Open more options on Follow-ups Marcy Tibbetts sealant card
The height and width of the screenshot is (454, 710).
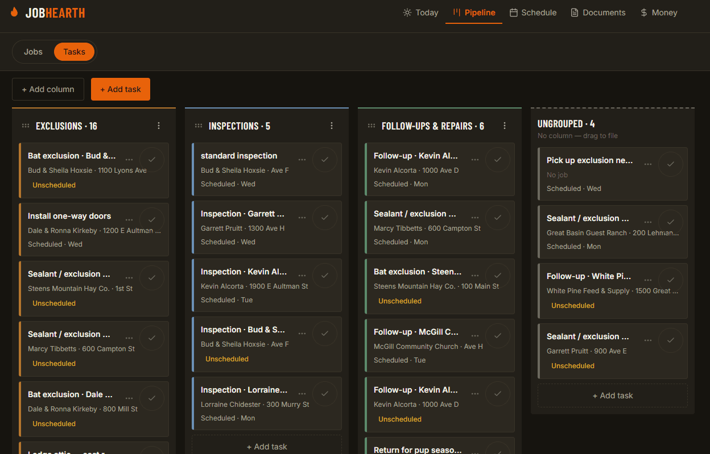tap(476, 218)
